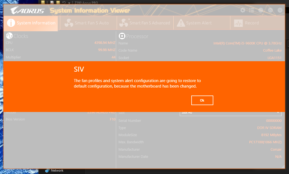Click first folder icon in Explorer title bar
The image size is (289, 174).
coord(43,2)
